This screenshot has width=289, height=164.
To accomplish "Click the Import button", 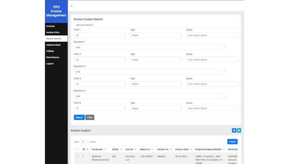I will 232,142.
